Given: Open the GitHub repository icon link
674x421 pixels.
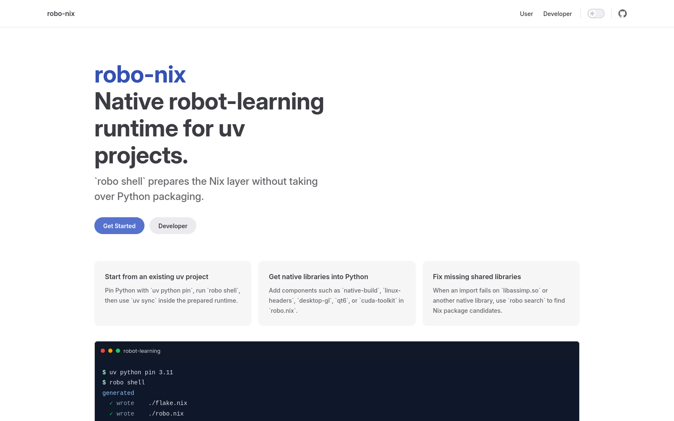Looking at the screenshot, I should [x=623, y=13].
